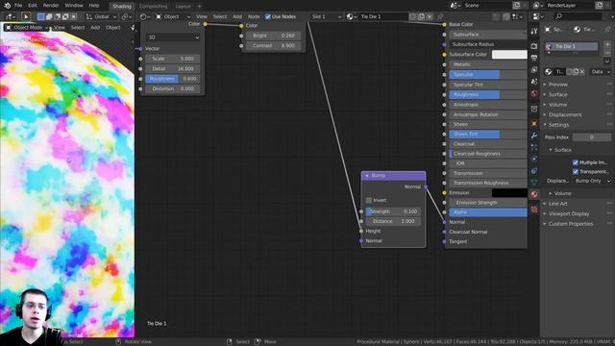Screen dimensions: 615x346
Task: Open the node editor snapping options dropdown
Action: [518, 17]
